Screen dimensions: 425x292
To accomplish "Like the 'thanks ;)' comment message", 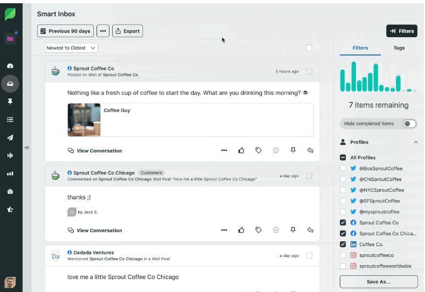I will 241,230.
